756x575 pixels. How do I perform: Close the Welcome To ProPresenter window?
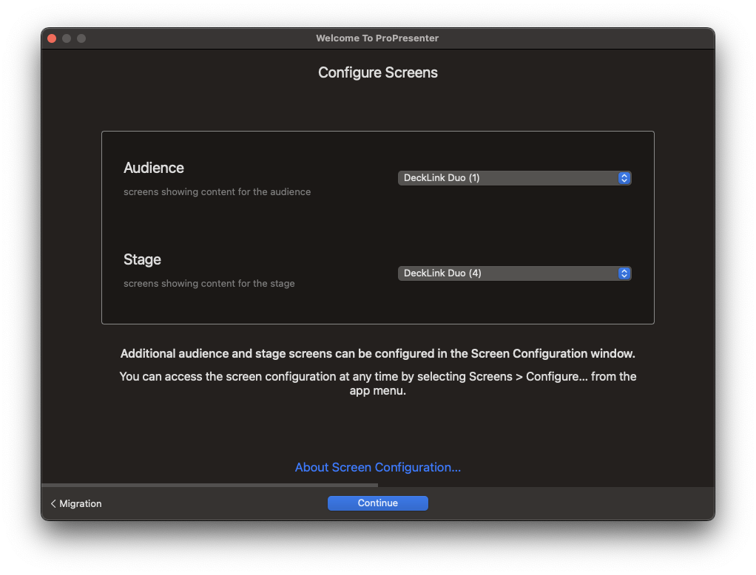(x=52, y=38)
